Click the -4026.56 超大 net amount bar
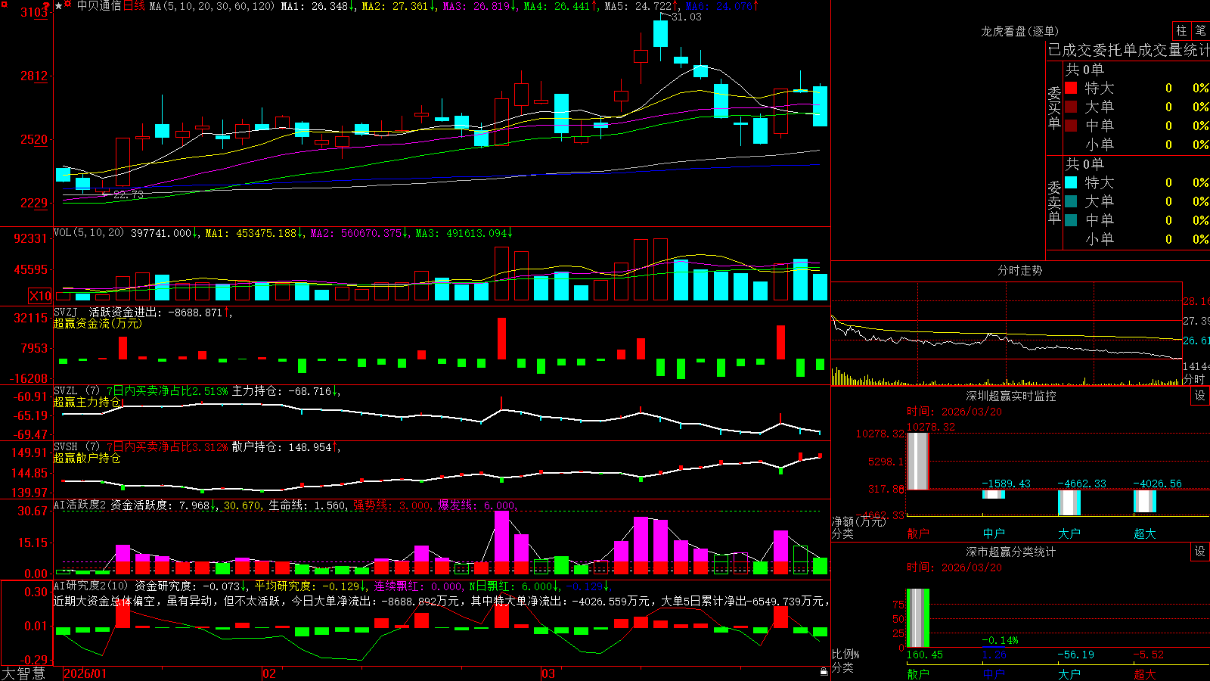This screenshot has height=681, width=1210. coord(1145,501)
